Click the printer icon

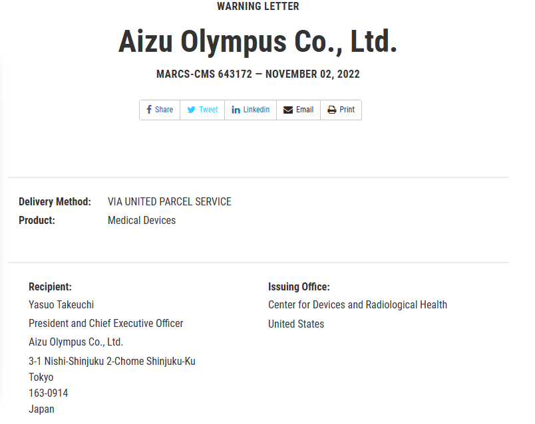(331, 110)
